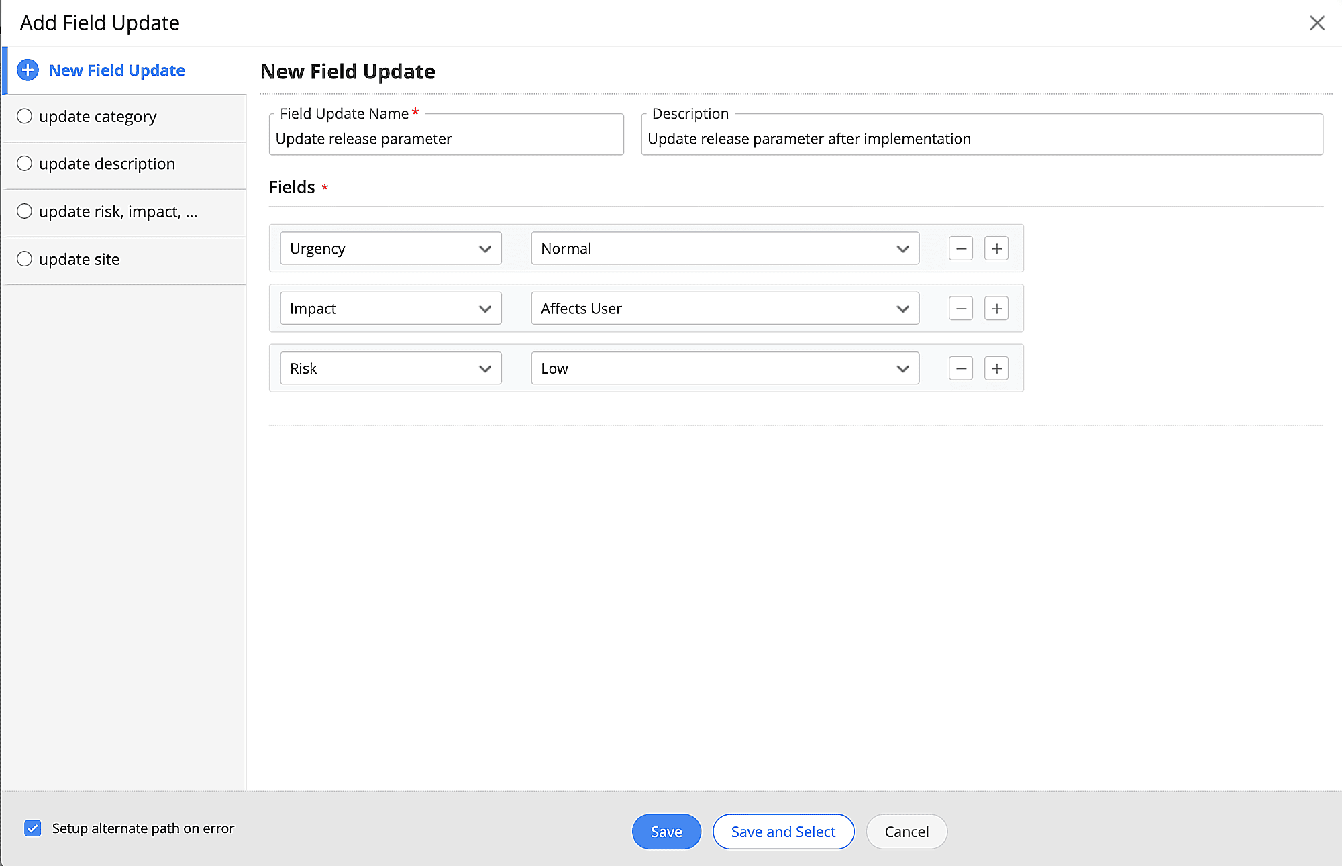Open the Normal urgency value dropdown
Viewport: 1342px width, 866px height.
click(725, 249)
